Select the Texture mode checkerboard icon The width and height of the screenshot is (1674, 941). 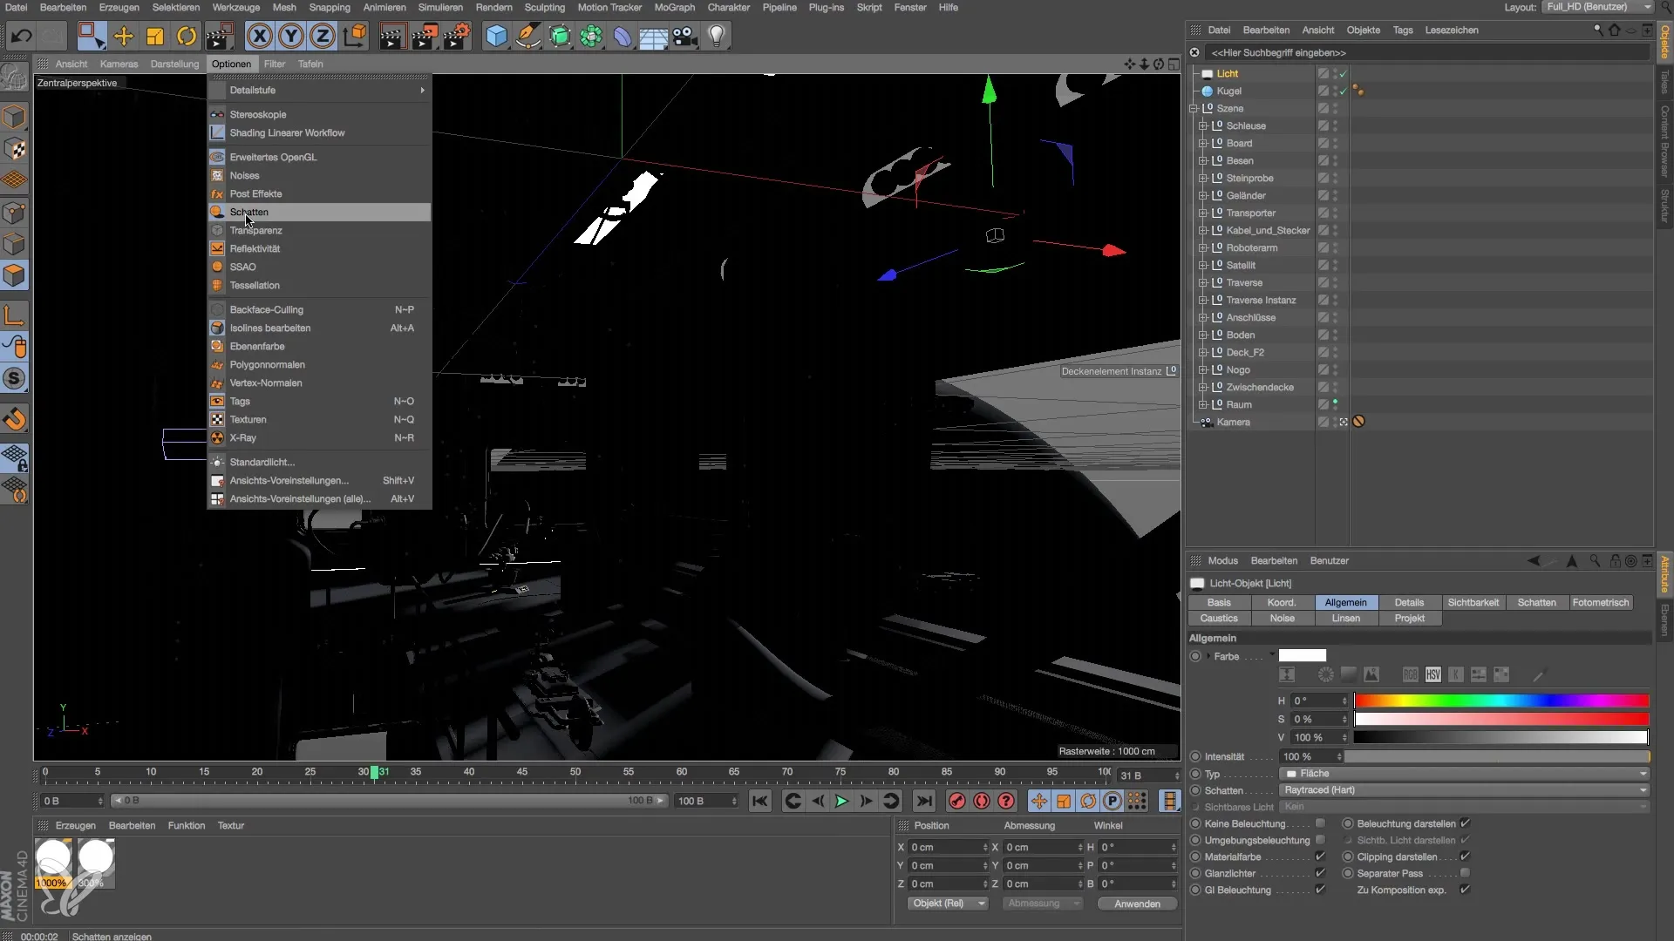[x=15, y=149]
